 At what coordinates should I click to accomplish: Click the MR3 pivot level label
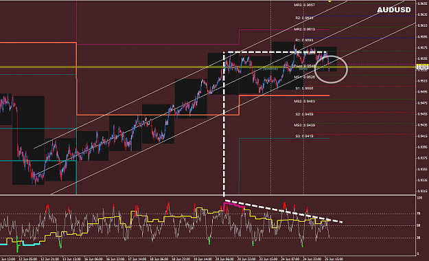click(304, 5)
